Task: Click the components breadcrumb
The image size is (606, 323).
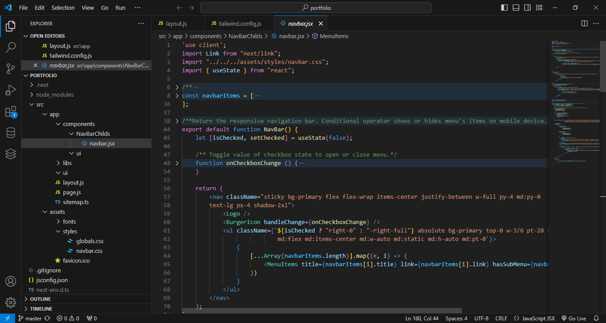Action: pos(205,36)
